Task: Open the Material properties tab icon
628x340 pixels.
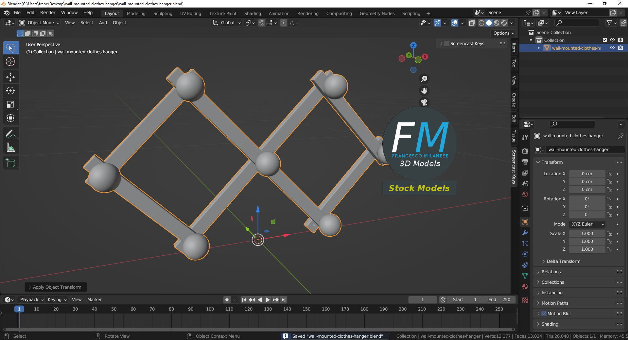Action: [525, 287]
